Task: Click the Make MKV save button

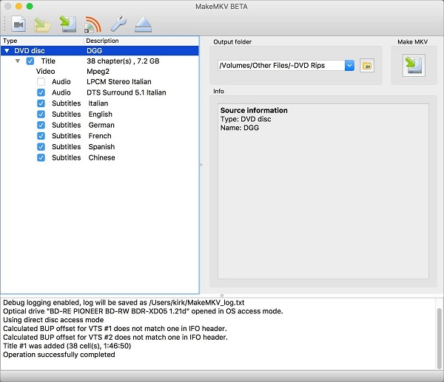Action: point(413,65)
